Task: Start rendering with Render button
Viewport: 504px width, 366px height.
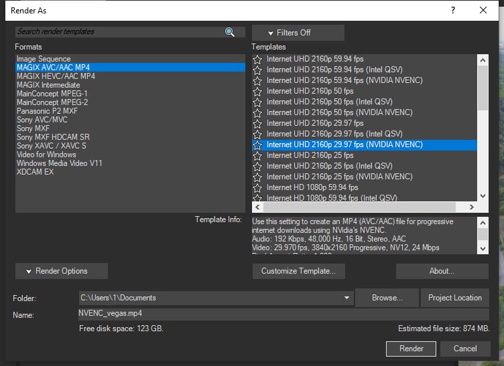Action: pos(411,349)
